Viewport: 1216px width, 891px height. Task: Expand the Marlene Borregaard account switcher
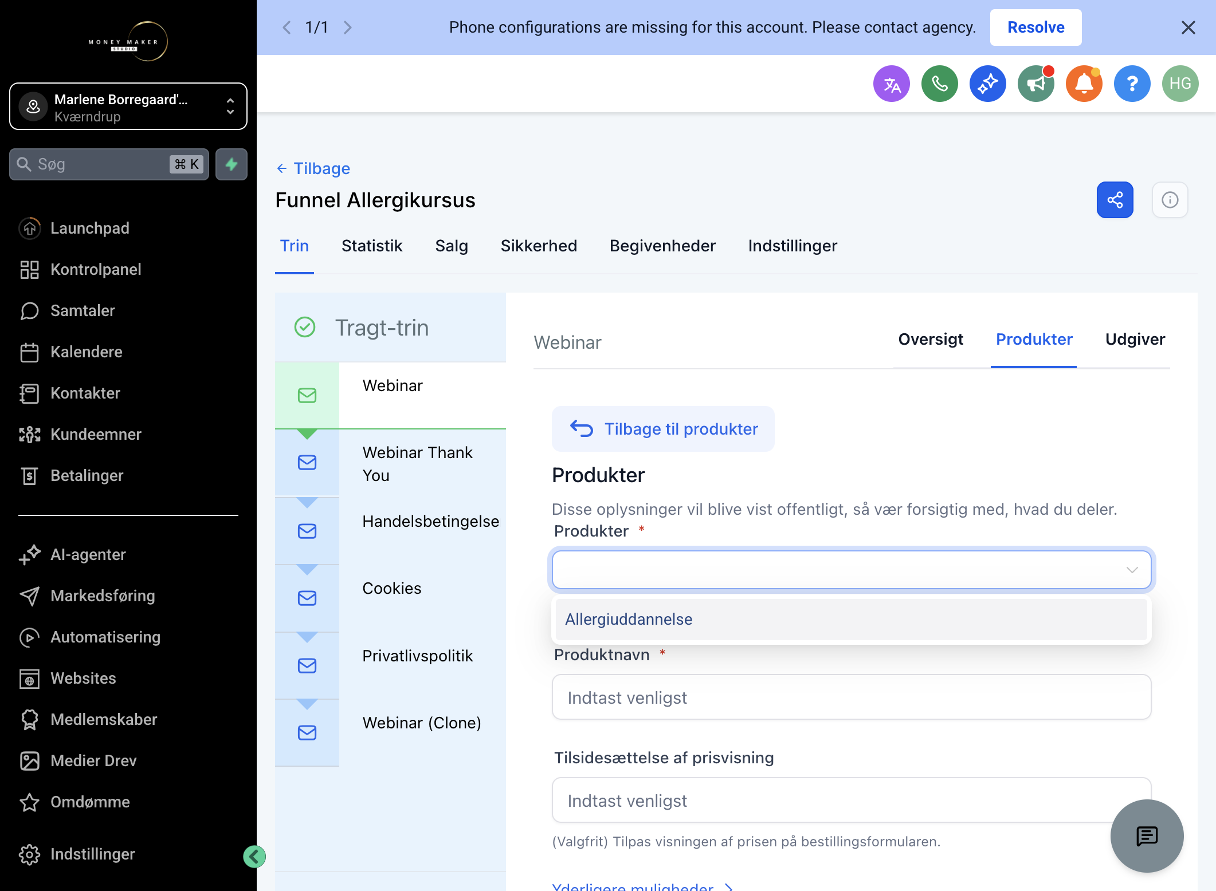128,107
